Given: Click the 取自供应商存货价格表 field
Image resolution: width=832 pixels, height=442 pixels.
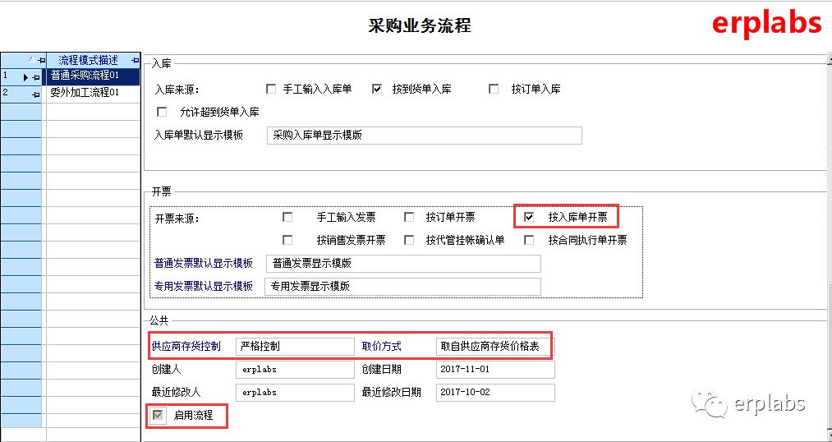Looking at the screenshot, I should 494,347.
